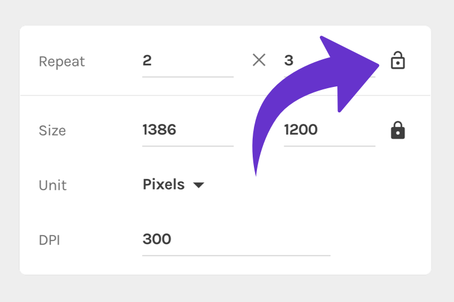This screenshot has height=302, width=454.
Task: Focus the DPI field showing 300
Action: click(236, 239)
